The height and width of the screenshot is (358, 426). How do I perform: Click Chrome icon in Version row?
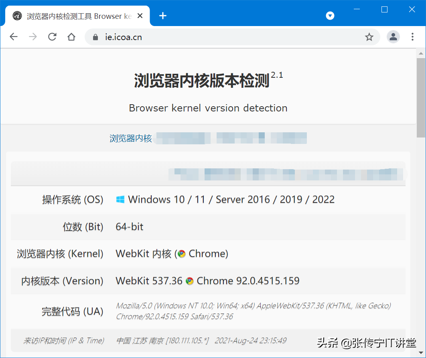point(190,281)
